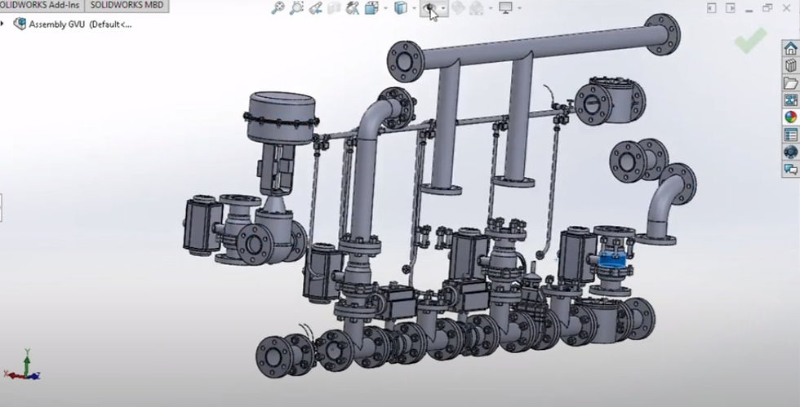800x407 pixels.
Task: Click the collapse-left panel arrow button
Action: click(711, 7)
